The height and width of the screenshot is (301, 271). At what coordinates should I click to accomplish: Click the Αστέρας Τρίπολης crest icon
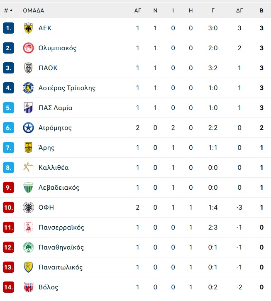[28, 88]
